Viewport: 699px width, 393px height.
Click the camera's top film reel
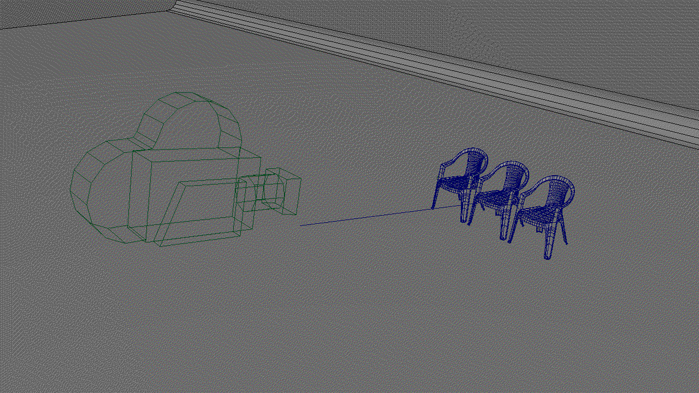coord(188,121)
